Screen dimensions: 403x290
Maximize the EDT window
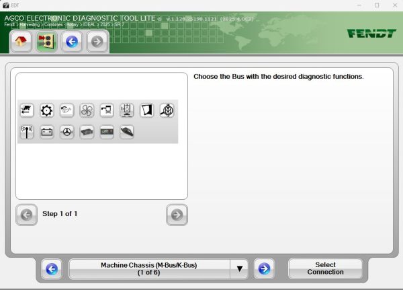pos(377,5)
